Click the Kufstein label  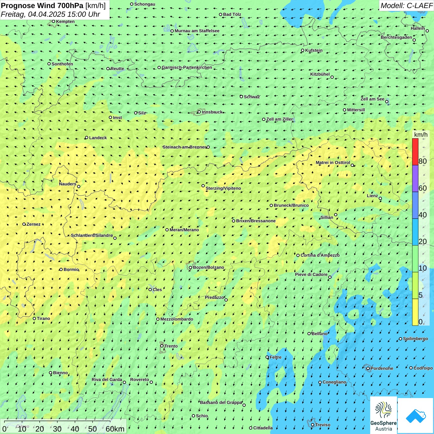tap(314, 50)
